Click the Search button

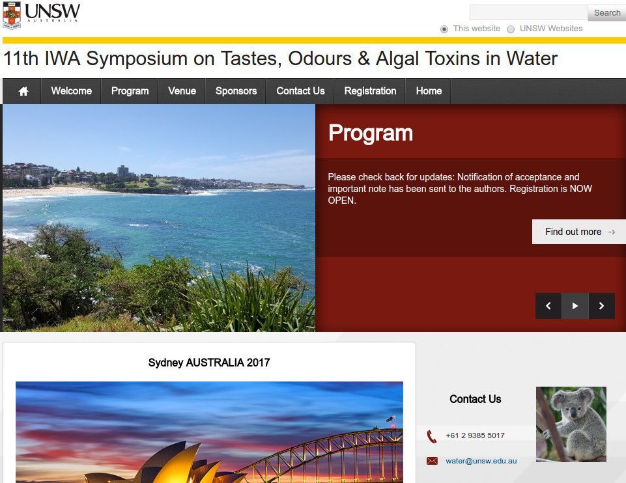(607, 13)
